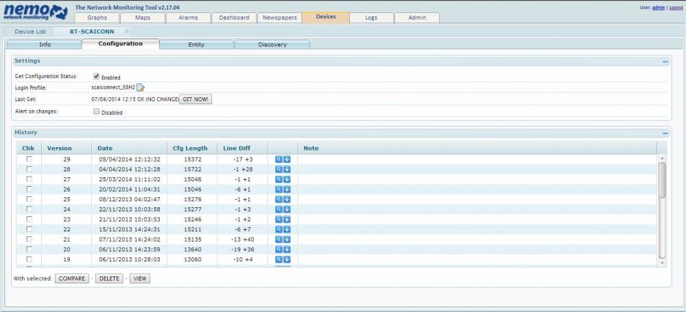The width and height of the screenshot is (686, 312).
Task: Click the download arrow icon for version 21
Action: [287, 239]
